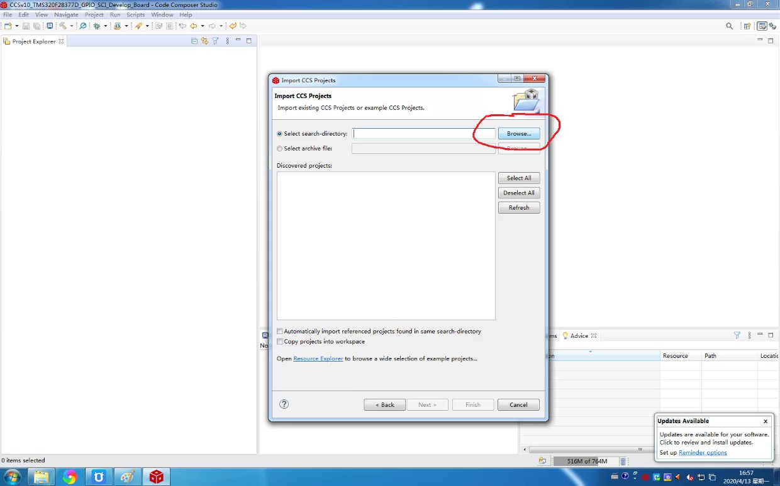Screen dimensions: 780x486
Task: Open the red CCS cube taskbar icon
Action: tap(156, 477)
